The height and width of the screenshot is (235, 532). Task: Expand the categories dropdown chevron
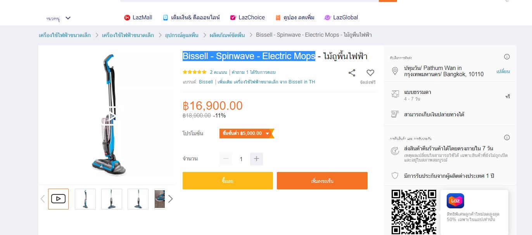tap(68, 18)
